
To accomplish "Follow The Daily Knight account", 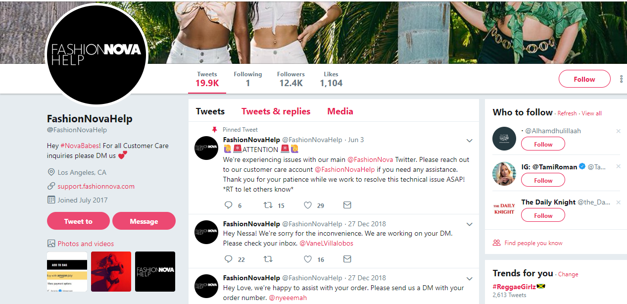I will pos(543,215).
